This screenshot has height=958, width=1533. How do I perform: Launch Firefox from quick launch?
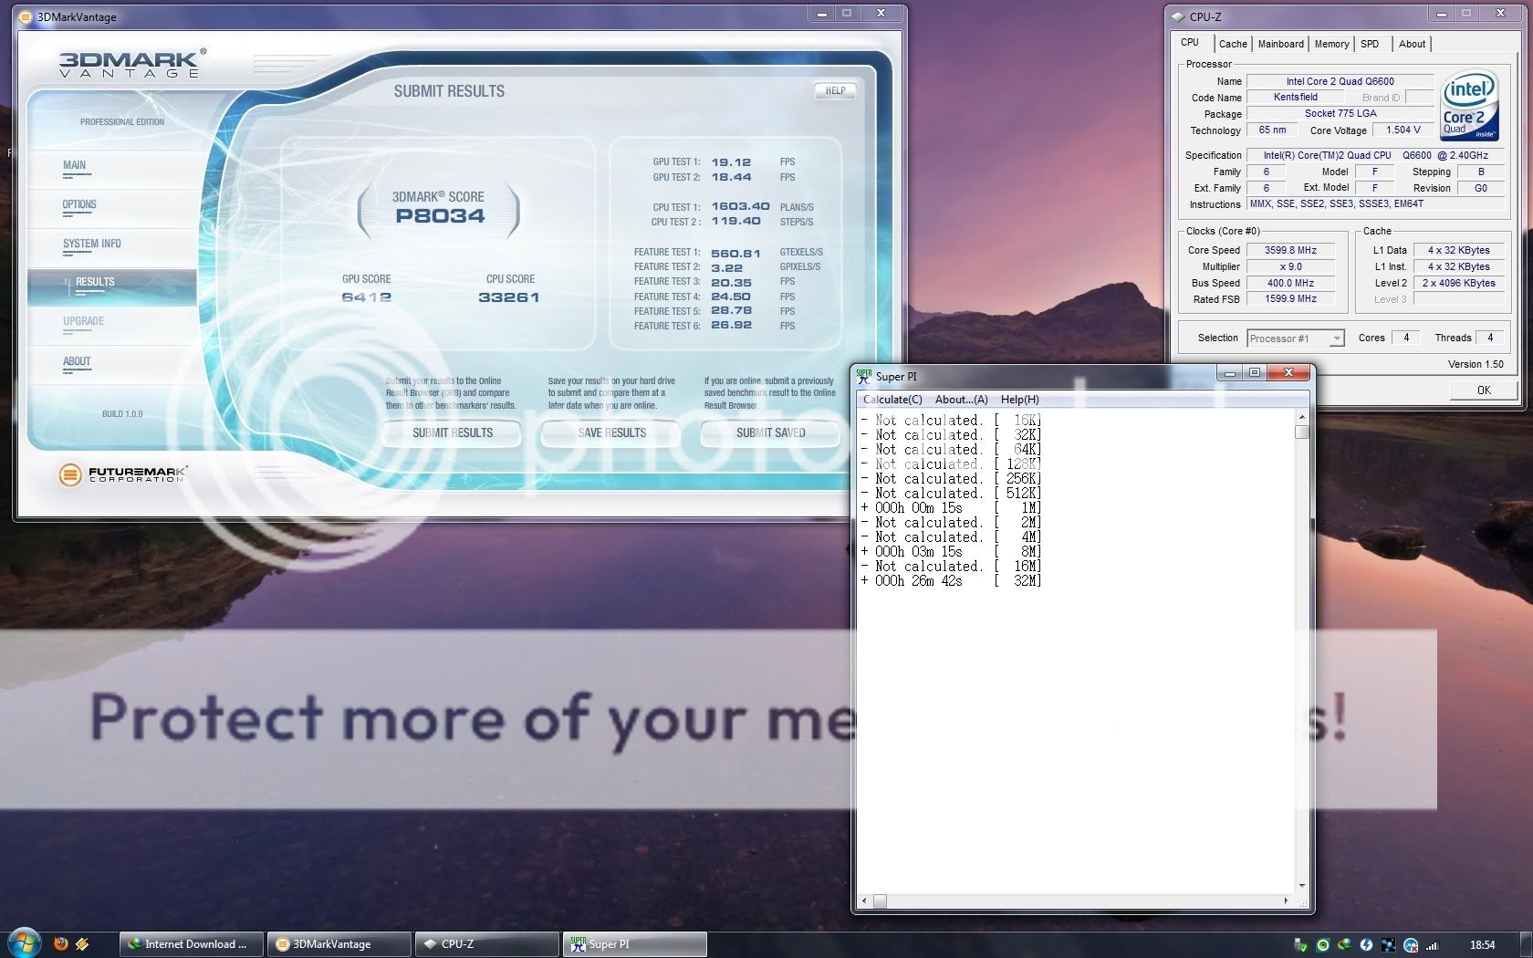61,943
